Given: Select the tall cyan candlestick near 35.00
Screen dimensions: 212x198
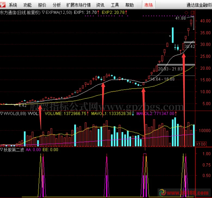Looking at the screenshot, I should 173,35.
